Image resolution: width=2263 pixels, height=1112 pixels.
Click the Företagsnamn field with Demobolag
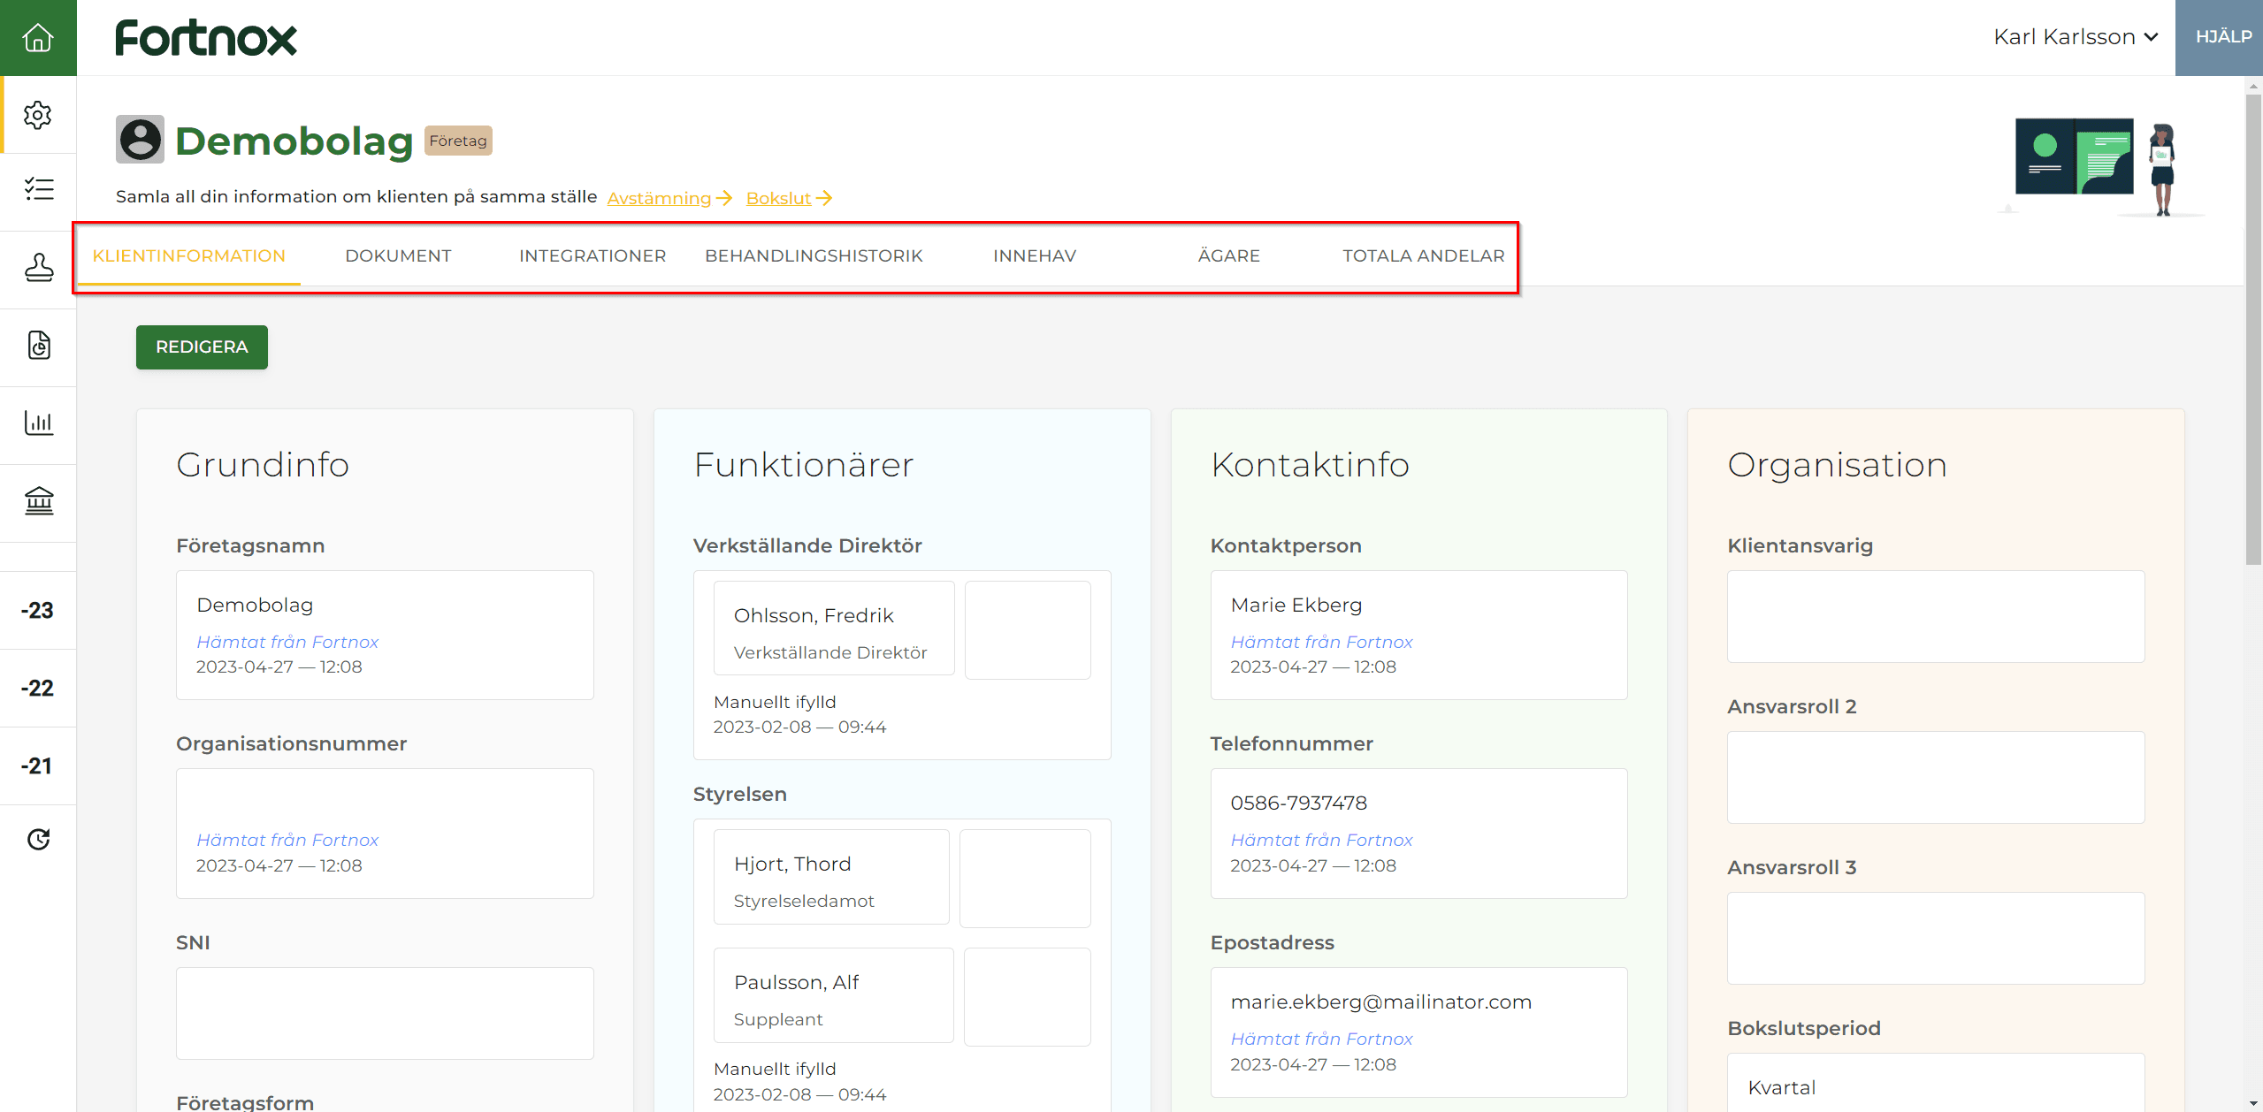(x=385, y=635)
